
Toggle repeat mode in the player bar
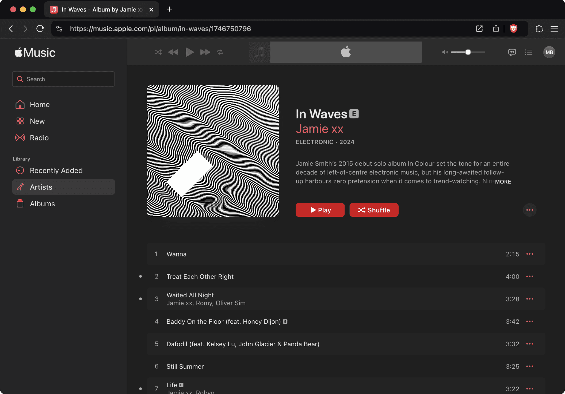click(x=220, y=52)
